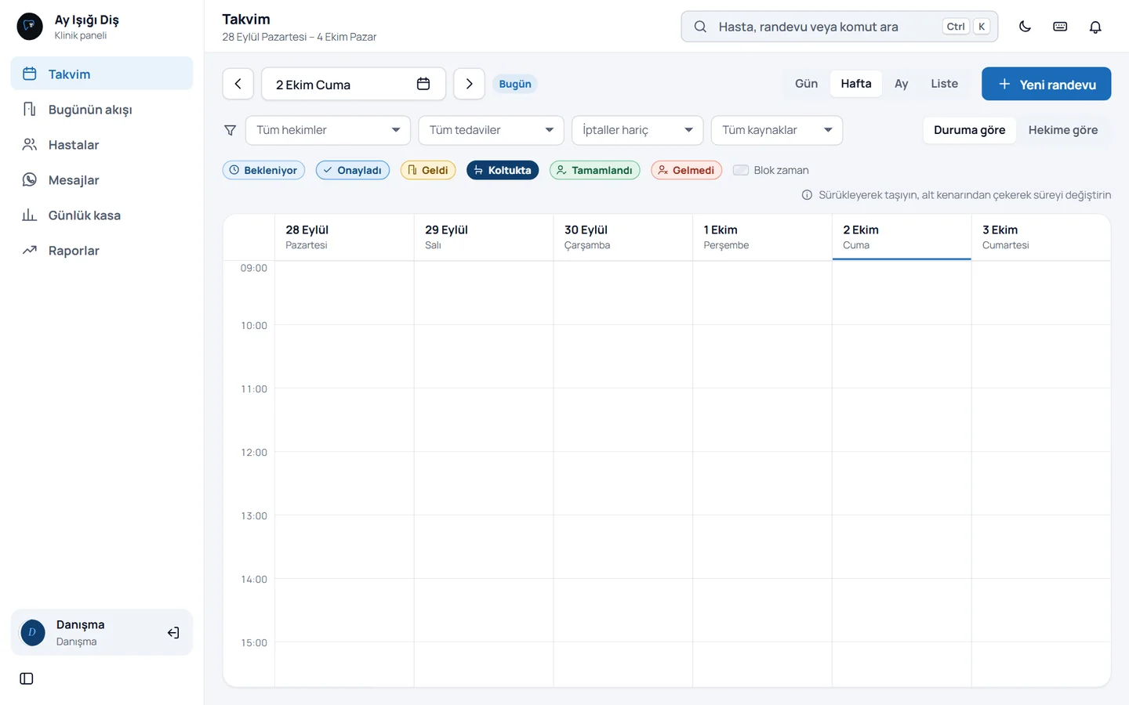Switch to the Hafta view
This screenshot has height=705, width=1129.
[x=856, y=84]
